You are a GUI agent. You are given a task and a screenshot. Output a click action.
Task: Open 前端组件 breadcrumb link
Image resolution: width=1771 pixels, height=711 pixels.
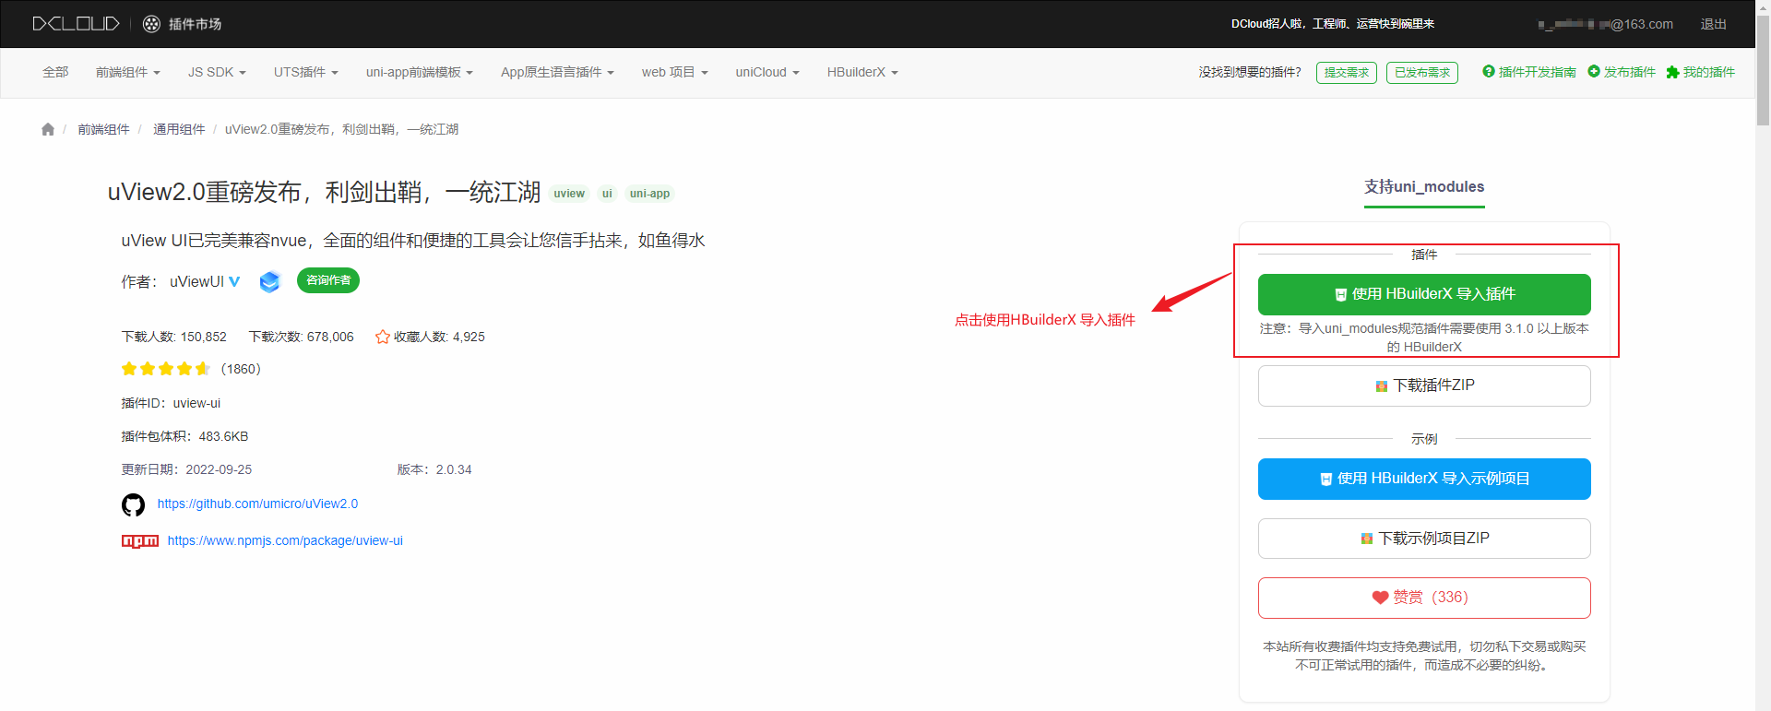103,129
